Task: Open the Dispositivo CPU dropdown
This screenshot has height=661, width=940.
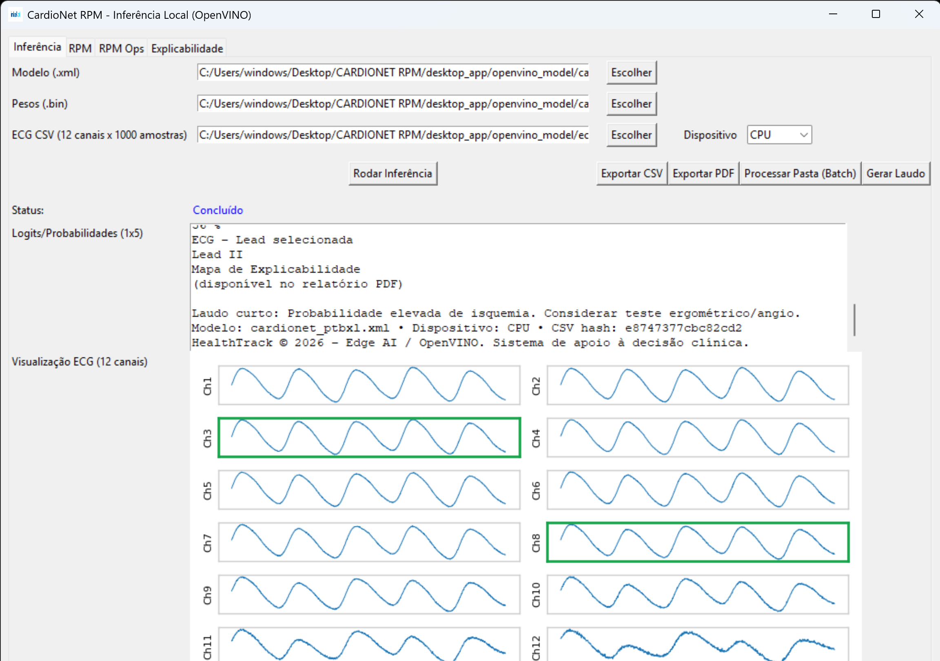Action: pos(779,135)
